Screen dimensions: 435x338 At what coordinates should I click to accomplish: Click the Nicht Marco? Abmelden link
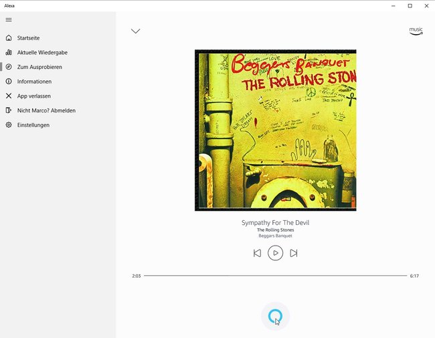pyautogui.click(x=46, y=110)
